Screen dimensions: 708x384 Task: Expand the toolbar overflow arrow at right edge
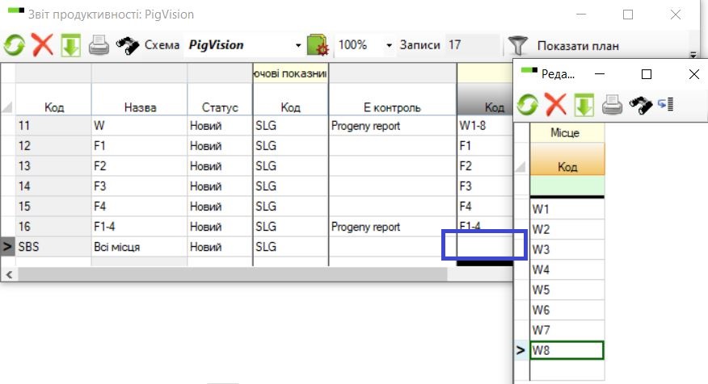[693, 55]
